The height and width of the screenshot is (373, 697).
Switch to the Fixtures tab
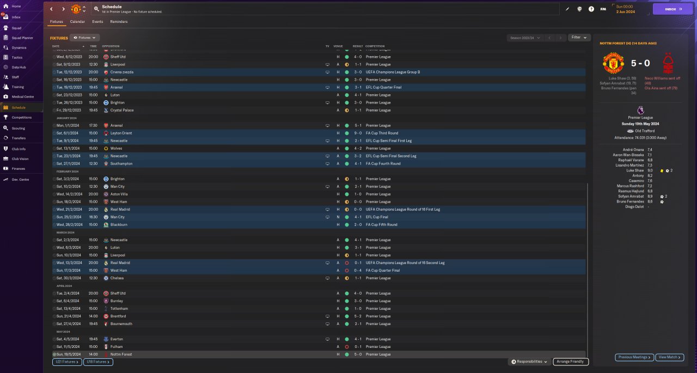coord(57,22)
